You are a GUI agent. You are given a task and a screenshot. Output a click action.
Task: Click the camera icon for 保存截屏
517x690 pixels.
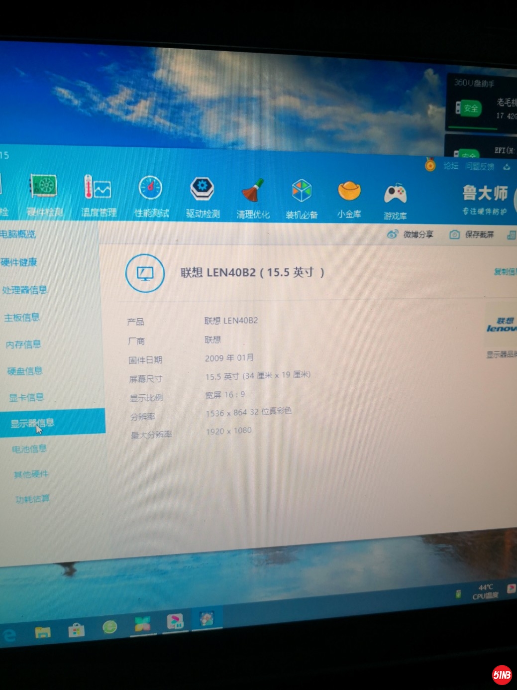coord(454,234)
